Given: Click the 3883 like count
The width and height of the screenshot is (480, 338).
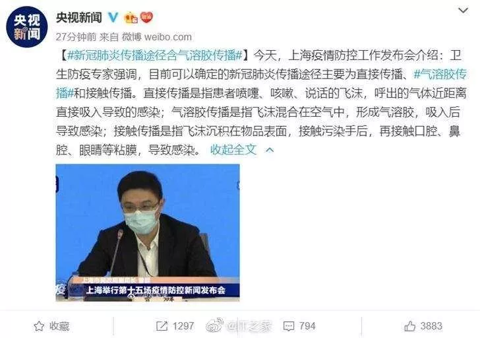Looking at the screenshot, I should [x=431, y=326].
